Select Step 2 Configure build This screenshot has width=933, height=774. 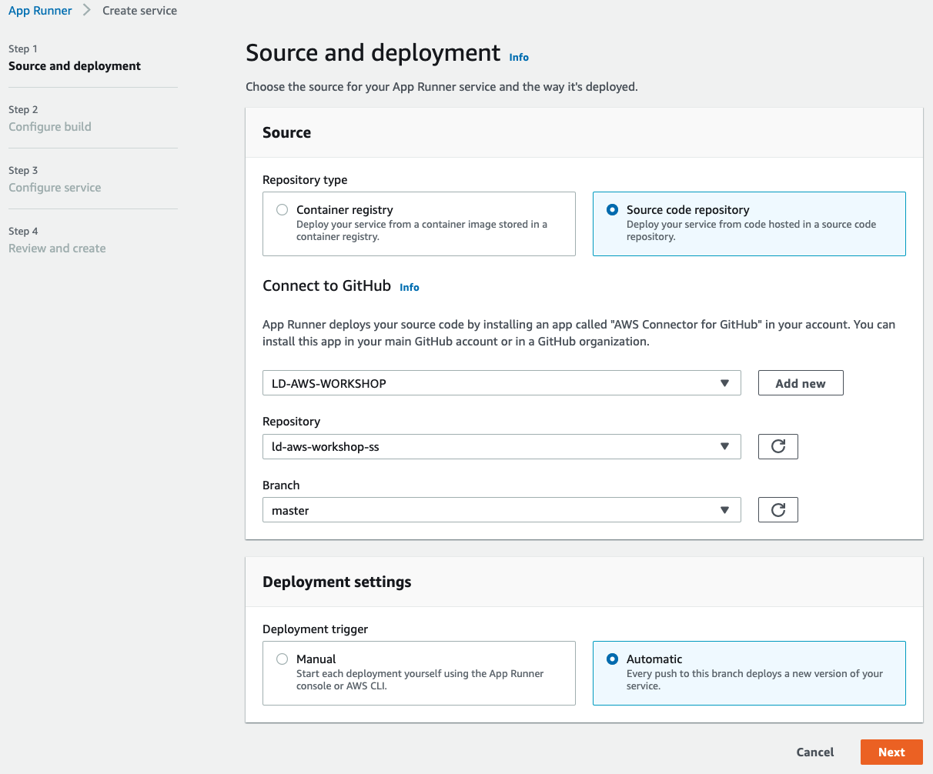[50, 127]
